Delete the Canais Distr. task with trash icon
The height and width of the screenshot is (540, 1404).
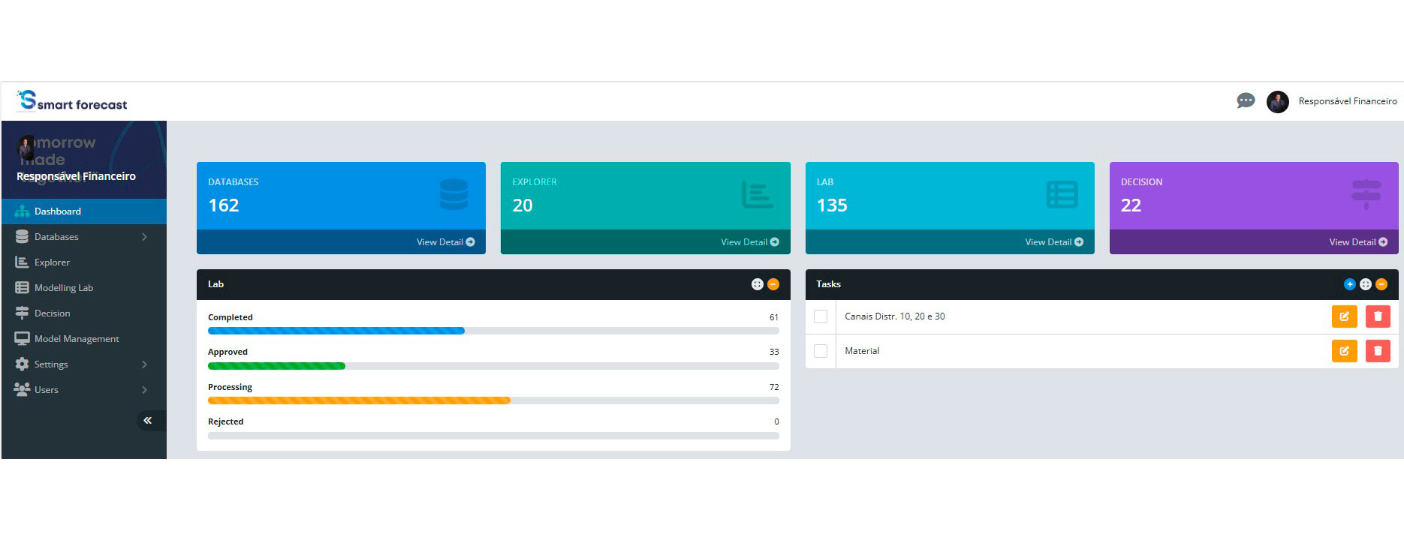pyautogui.click(x=1378, y=316)
